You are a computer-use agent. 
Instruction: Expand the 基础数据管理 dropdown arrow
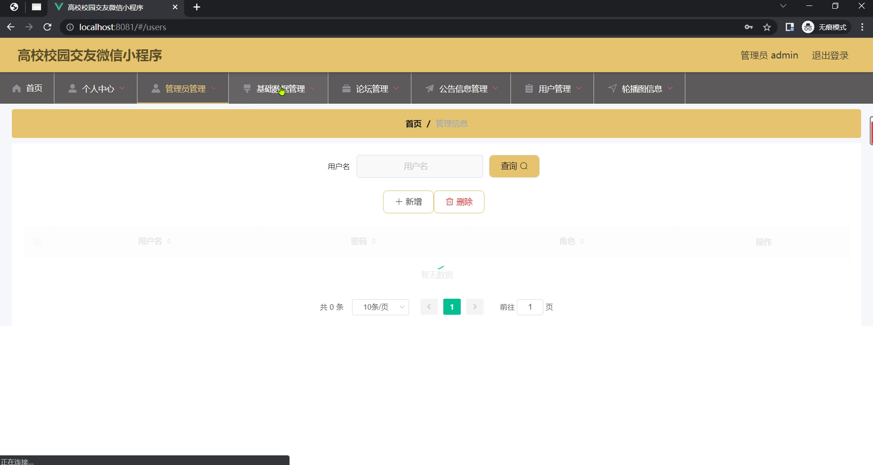pyautogui.click(x=313, y=88)
